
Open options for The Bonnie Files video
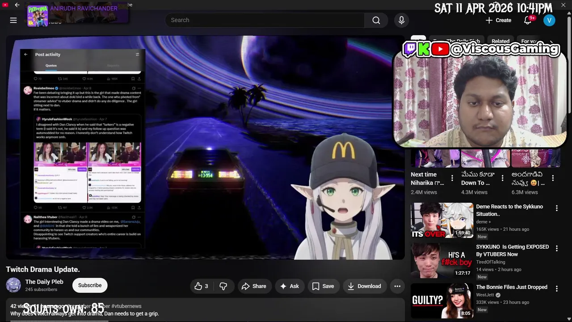pos(557,288)
